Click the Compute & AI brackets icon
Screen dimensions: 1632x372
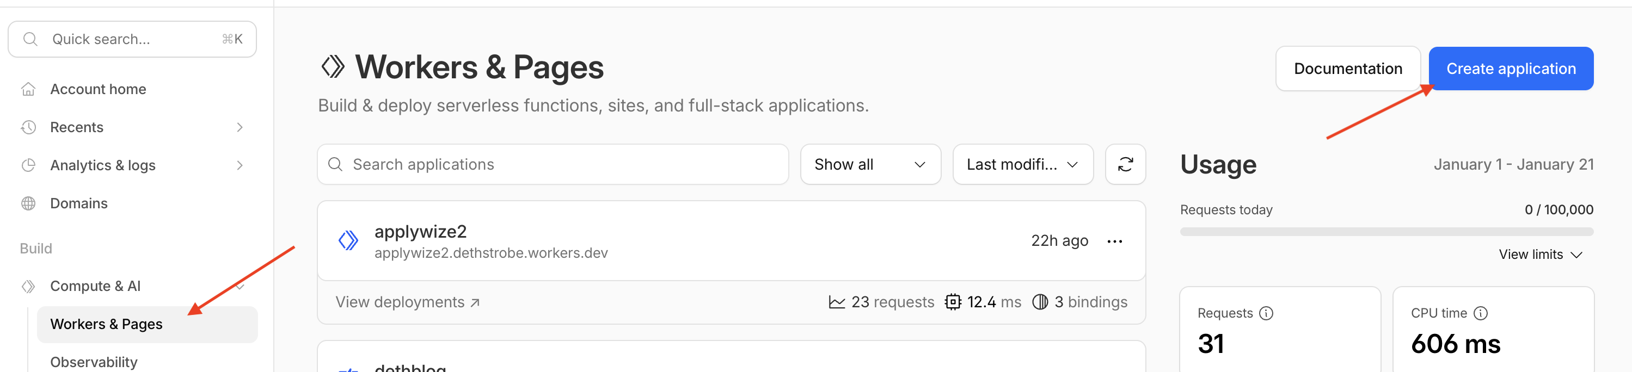click(x=28, y=286)
